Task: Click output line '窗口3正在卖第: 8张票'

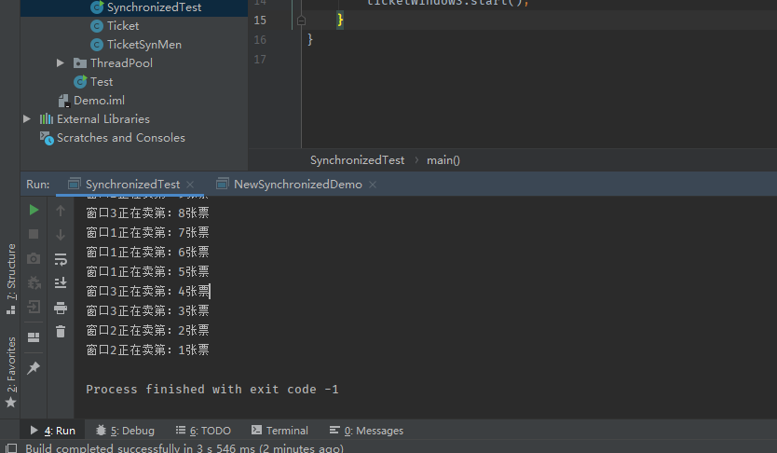Action: (148, 213)
